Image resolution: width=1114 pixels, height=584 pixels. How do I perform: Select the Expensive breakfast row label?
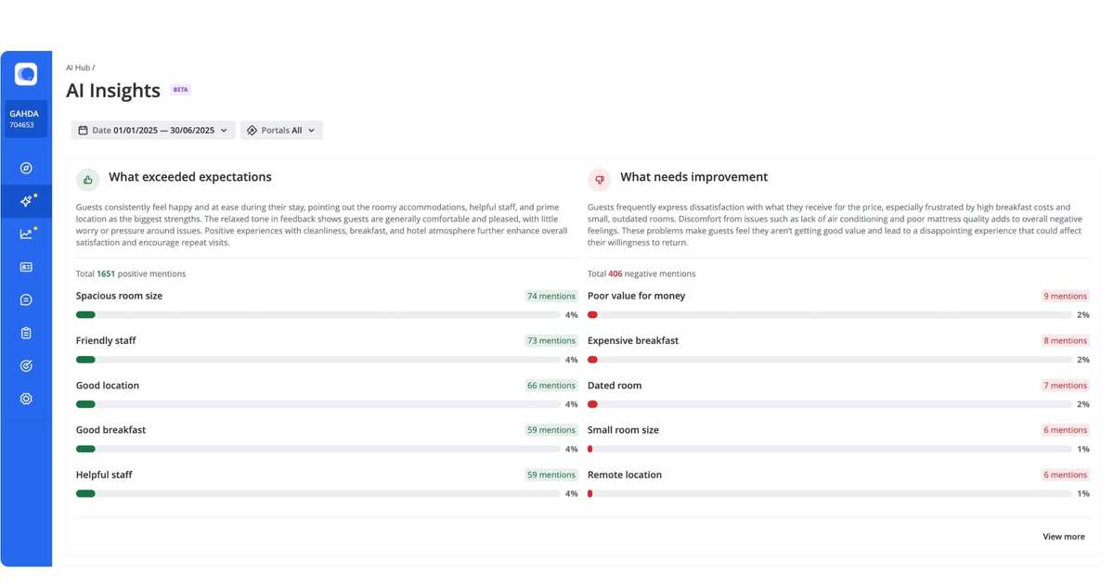click(x=633, y=341)
